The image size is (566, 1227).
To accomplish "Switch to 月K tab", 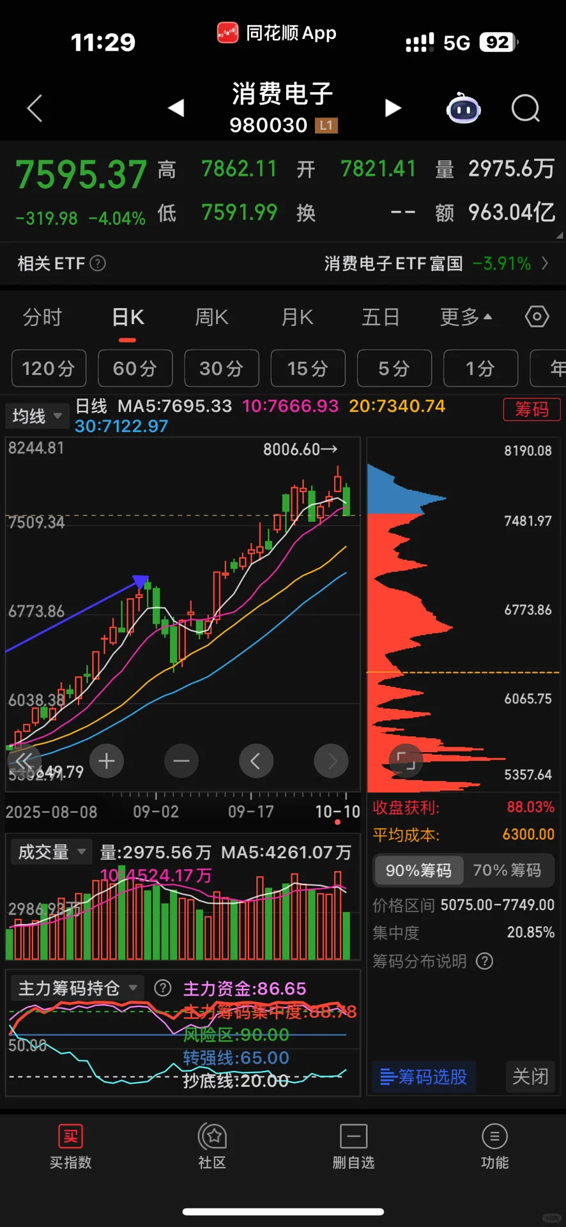I will click(x=297, y=317).
